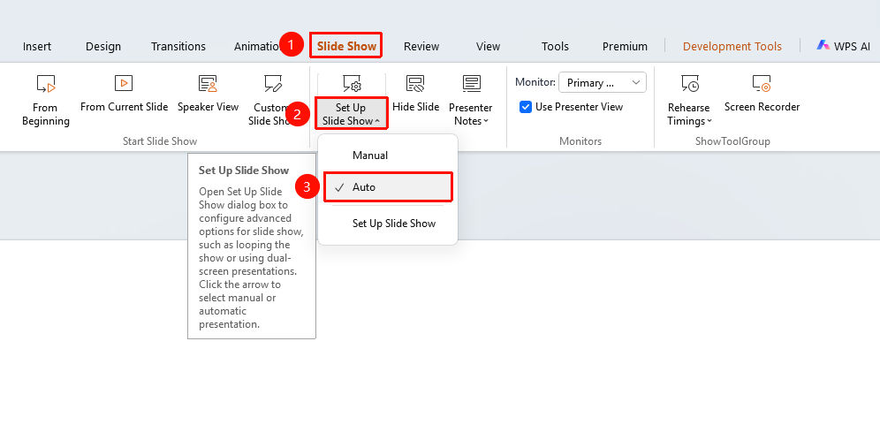Click the Set Up Slide Show gear icon
Screen dimensions: 880x440
352,84
